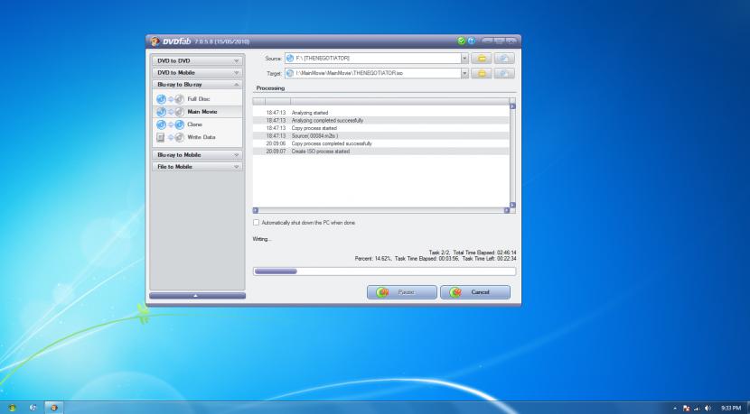The image size is (750, 414).
Task: Open the pinned browser icon on taskbar
Action: 33,408
